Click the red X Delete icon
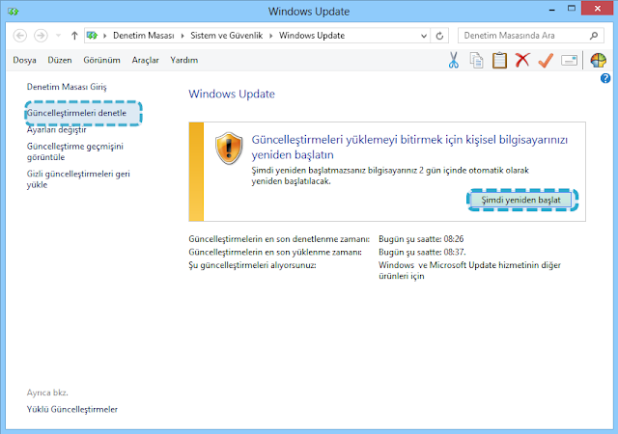Viewport: 618px width, 434px height. pyautogui.click(x=522, y=60)
